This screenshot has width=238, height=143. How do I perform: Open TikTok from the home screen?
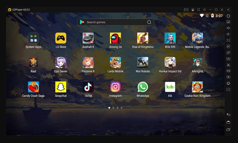point(88,87)
